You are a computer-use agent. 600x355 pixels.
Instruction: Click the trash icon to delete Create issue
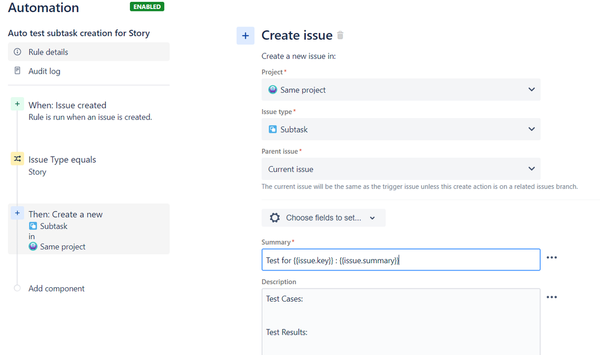click(x=340, y=35)
